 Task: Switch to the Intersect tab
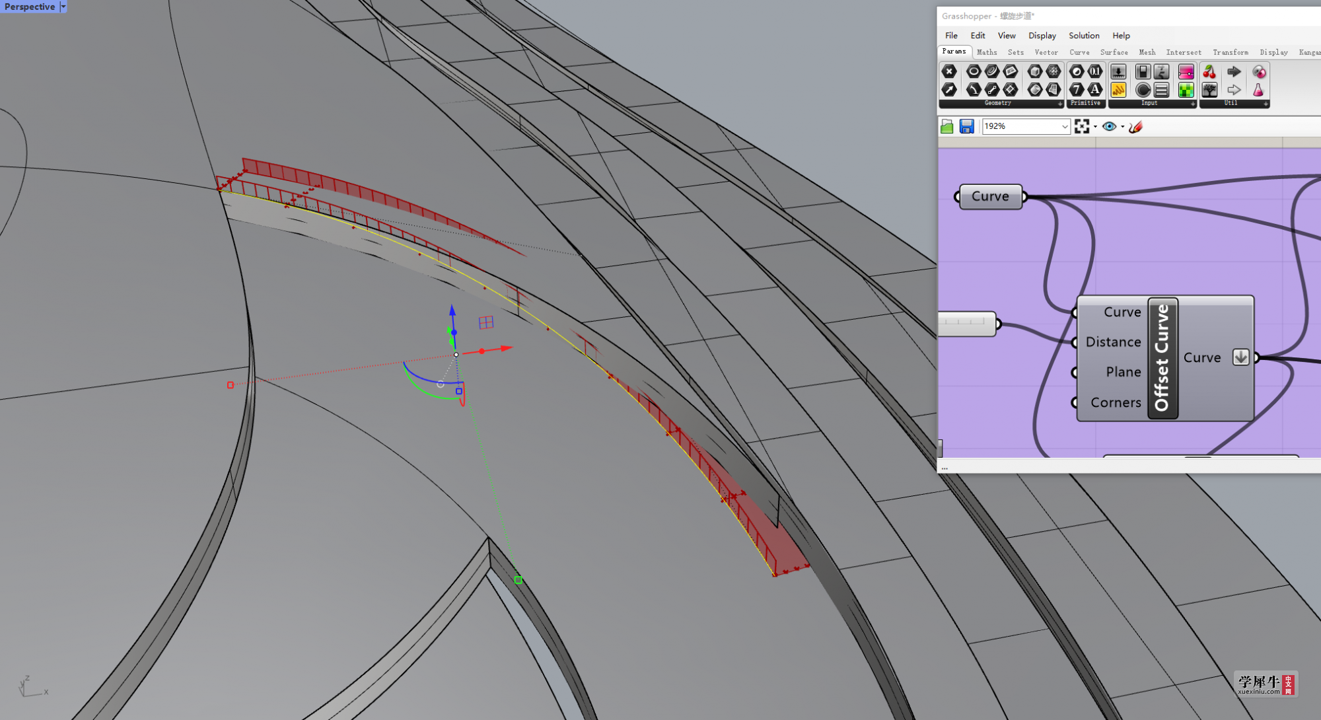tap(1184, 52)
